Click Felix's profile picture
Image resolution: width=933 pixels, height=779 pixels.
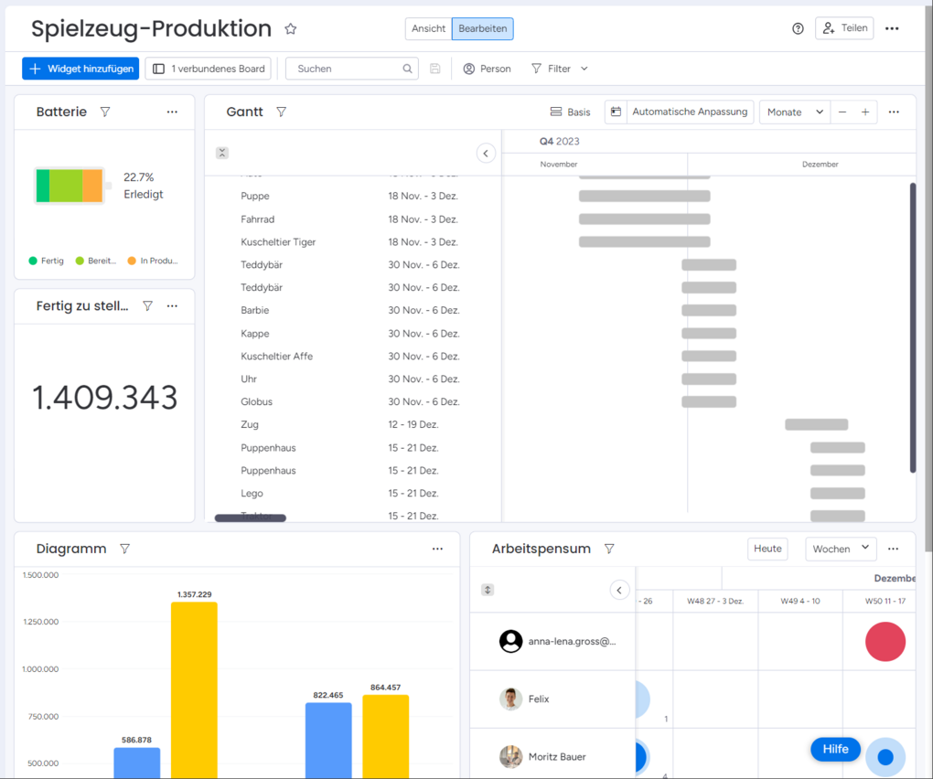pyautogui.click(x=510, y=699)
